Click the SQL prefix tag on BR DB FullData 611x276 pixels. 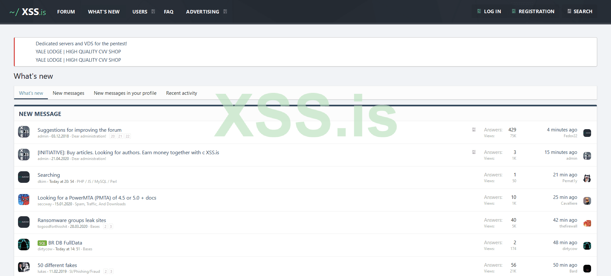tap(42, 243)
